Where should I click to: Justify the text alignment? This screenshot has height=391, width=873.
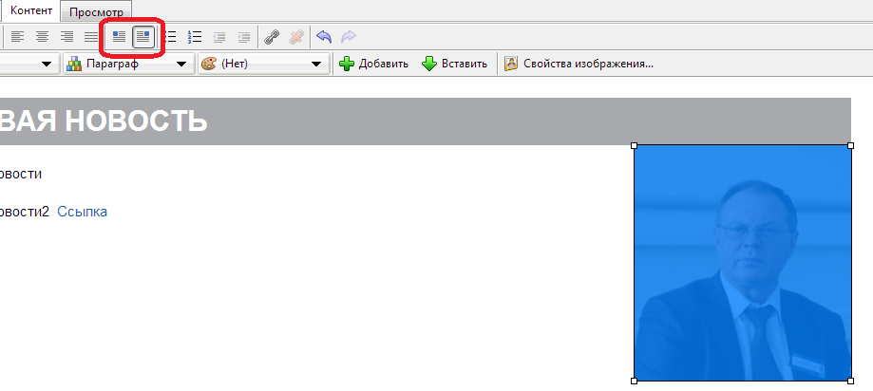(x=90, y=37)
